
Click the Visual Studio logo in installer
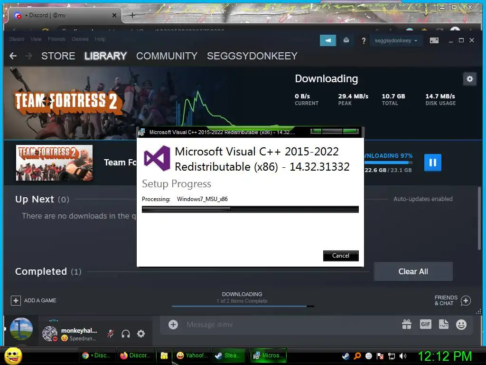(157, 158)
